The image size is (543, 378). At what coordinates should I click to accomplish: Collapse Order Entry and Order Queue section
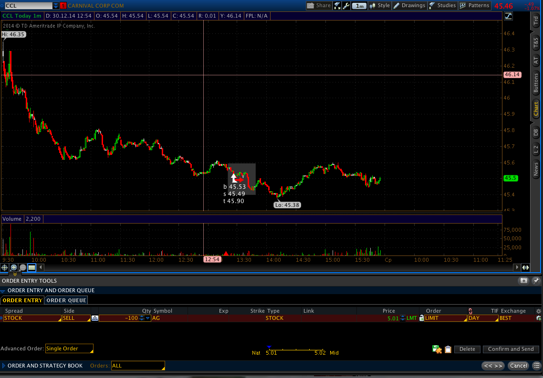[3, 291]
